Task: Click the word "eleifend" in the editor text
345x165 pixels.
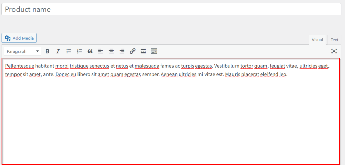Action: point(269,75)
